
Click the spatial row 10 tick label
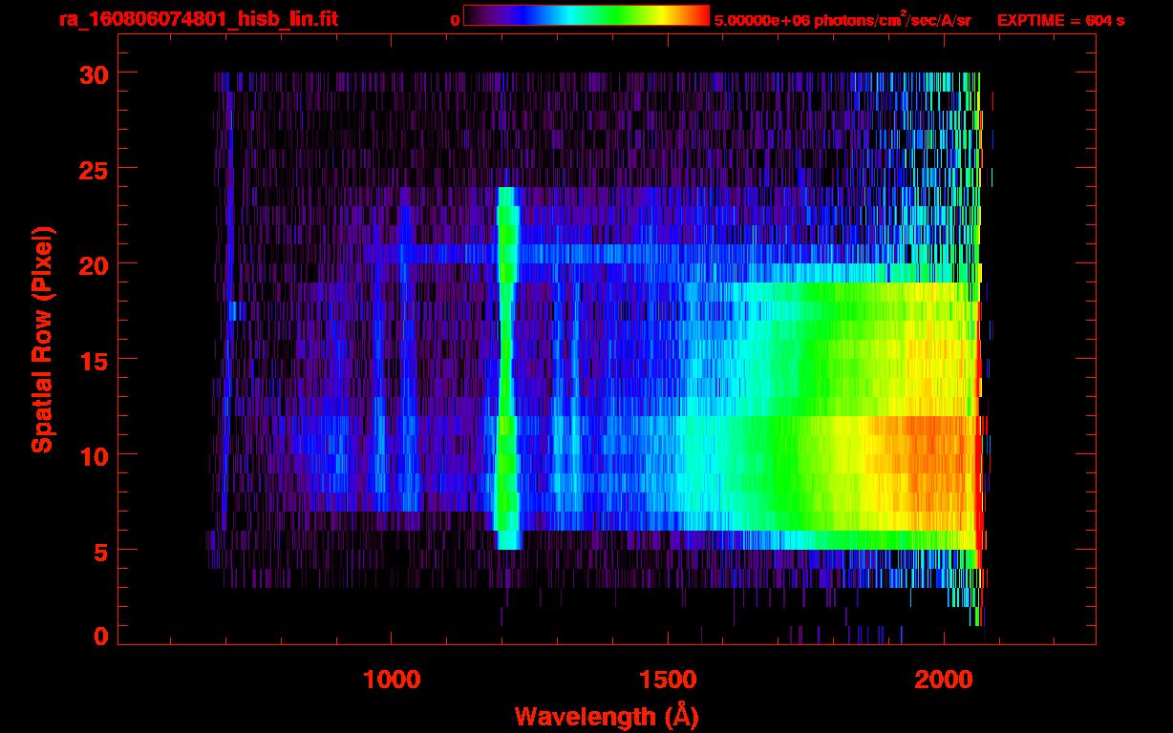point(93,455)
